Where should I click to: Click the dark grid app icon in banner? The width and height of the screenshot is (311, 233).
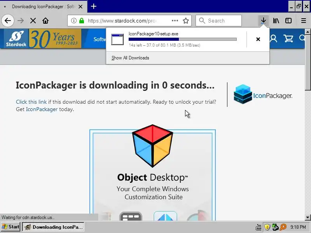tap(131, 216)
